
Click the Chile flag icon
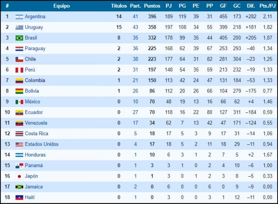point(19,60)
